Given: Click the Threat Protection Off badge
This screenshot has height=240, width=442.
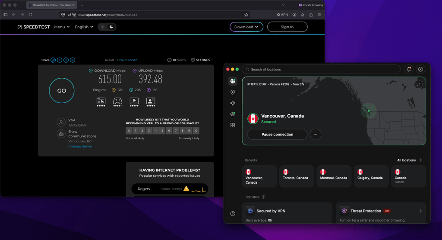Looking at the screenshot, I should (x=387, y=211).
